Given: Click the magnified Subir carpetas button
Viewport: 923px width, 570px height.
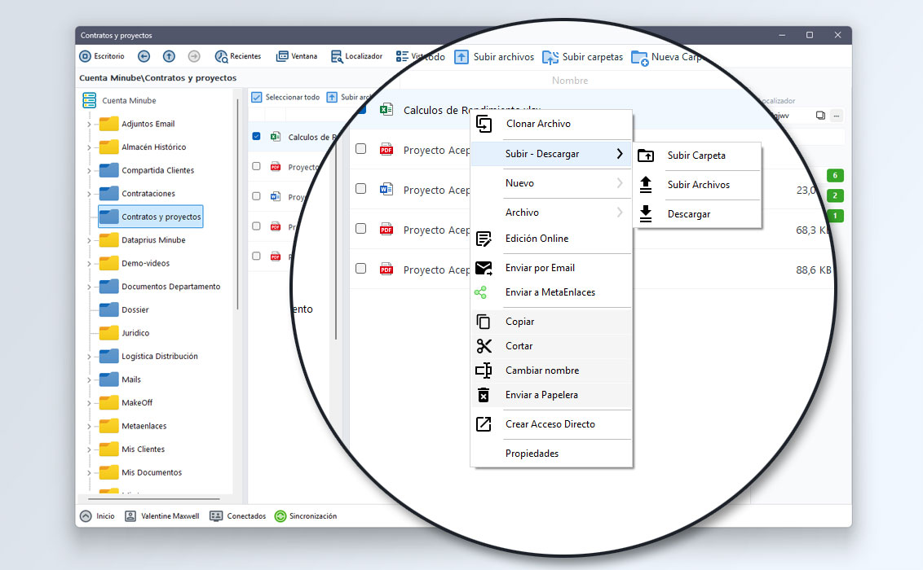Looking at the screenshot, I should [583, 57].
